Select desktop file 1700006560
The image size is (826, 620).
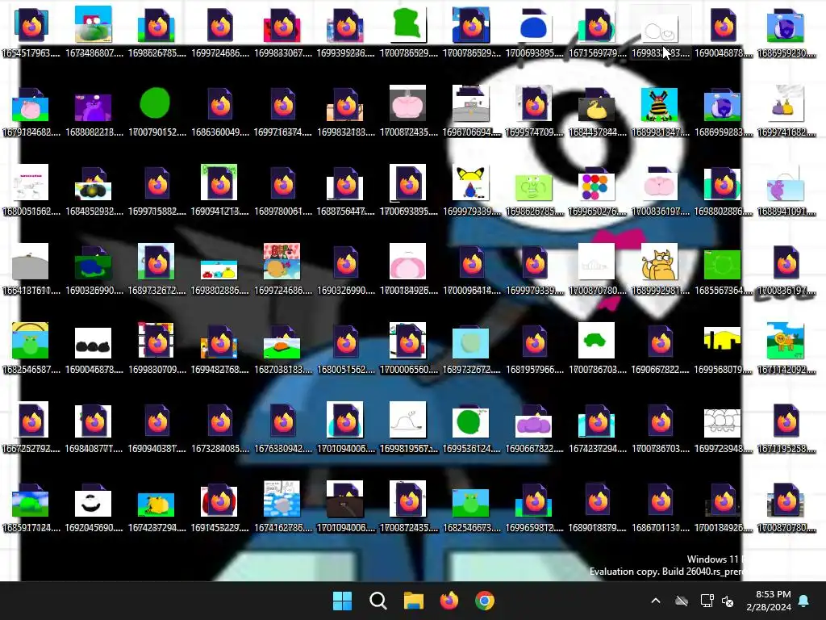click(x=408, y=348)
